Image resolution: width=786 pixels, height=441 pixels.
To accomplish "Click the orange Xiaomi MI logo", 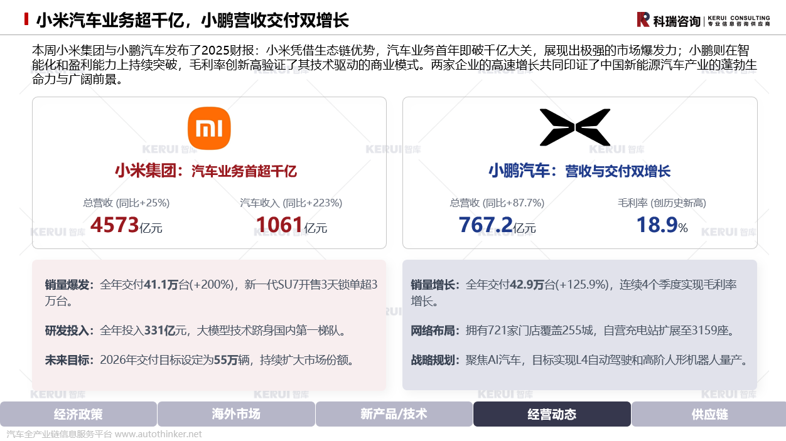I will (x=209, y=129).
